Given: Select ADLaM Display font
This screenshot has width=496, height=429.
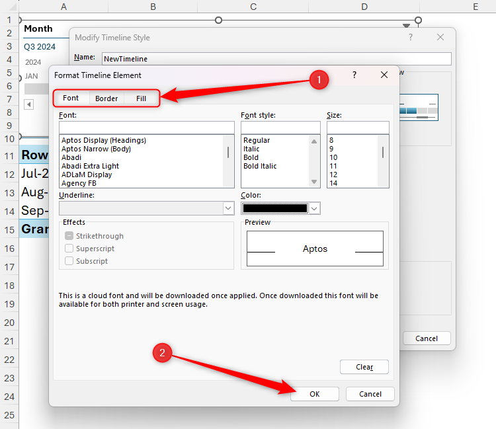Looking at the screenshot, I should click(x=87, y=175).
